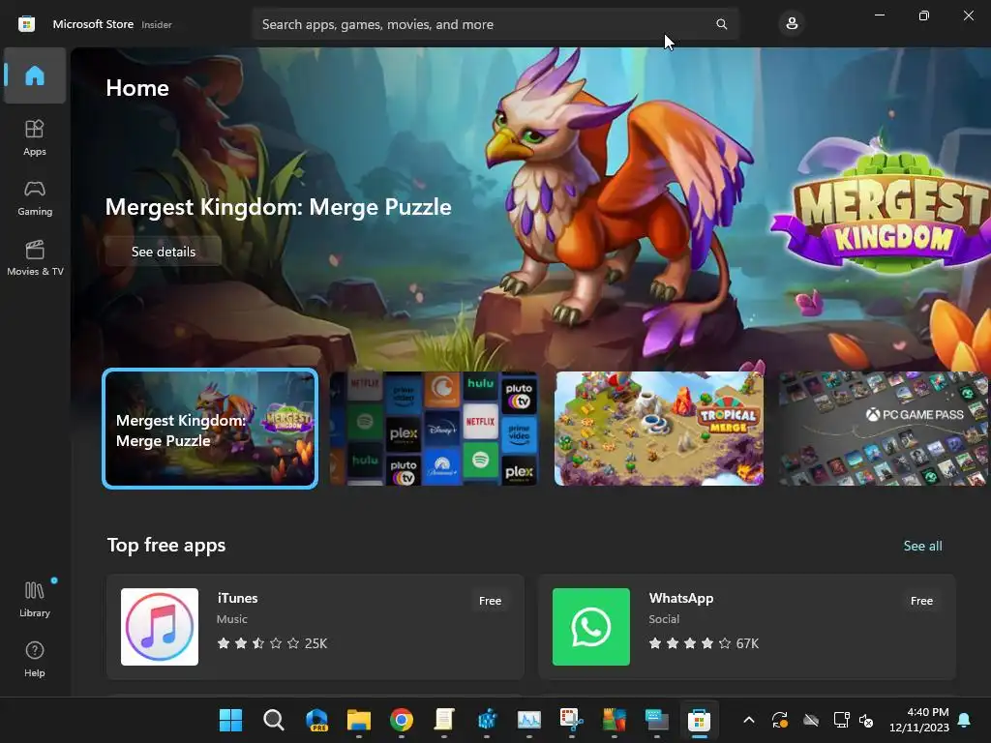Click the WhatsApp 67K star rating
991x743 pixels.
(x=704, y=643)
